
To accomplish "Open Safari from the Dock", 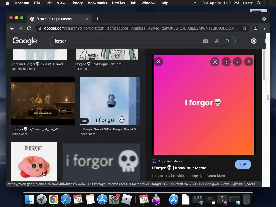I will pyautogui.click(x=66, y=199).
